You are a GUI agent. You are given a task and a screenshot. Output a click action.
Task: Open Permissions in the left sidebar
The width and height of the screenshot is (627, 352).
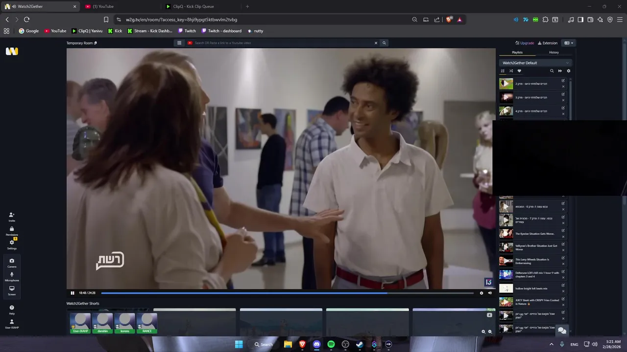click(12, 231)
